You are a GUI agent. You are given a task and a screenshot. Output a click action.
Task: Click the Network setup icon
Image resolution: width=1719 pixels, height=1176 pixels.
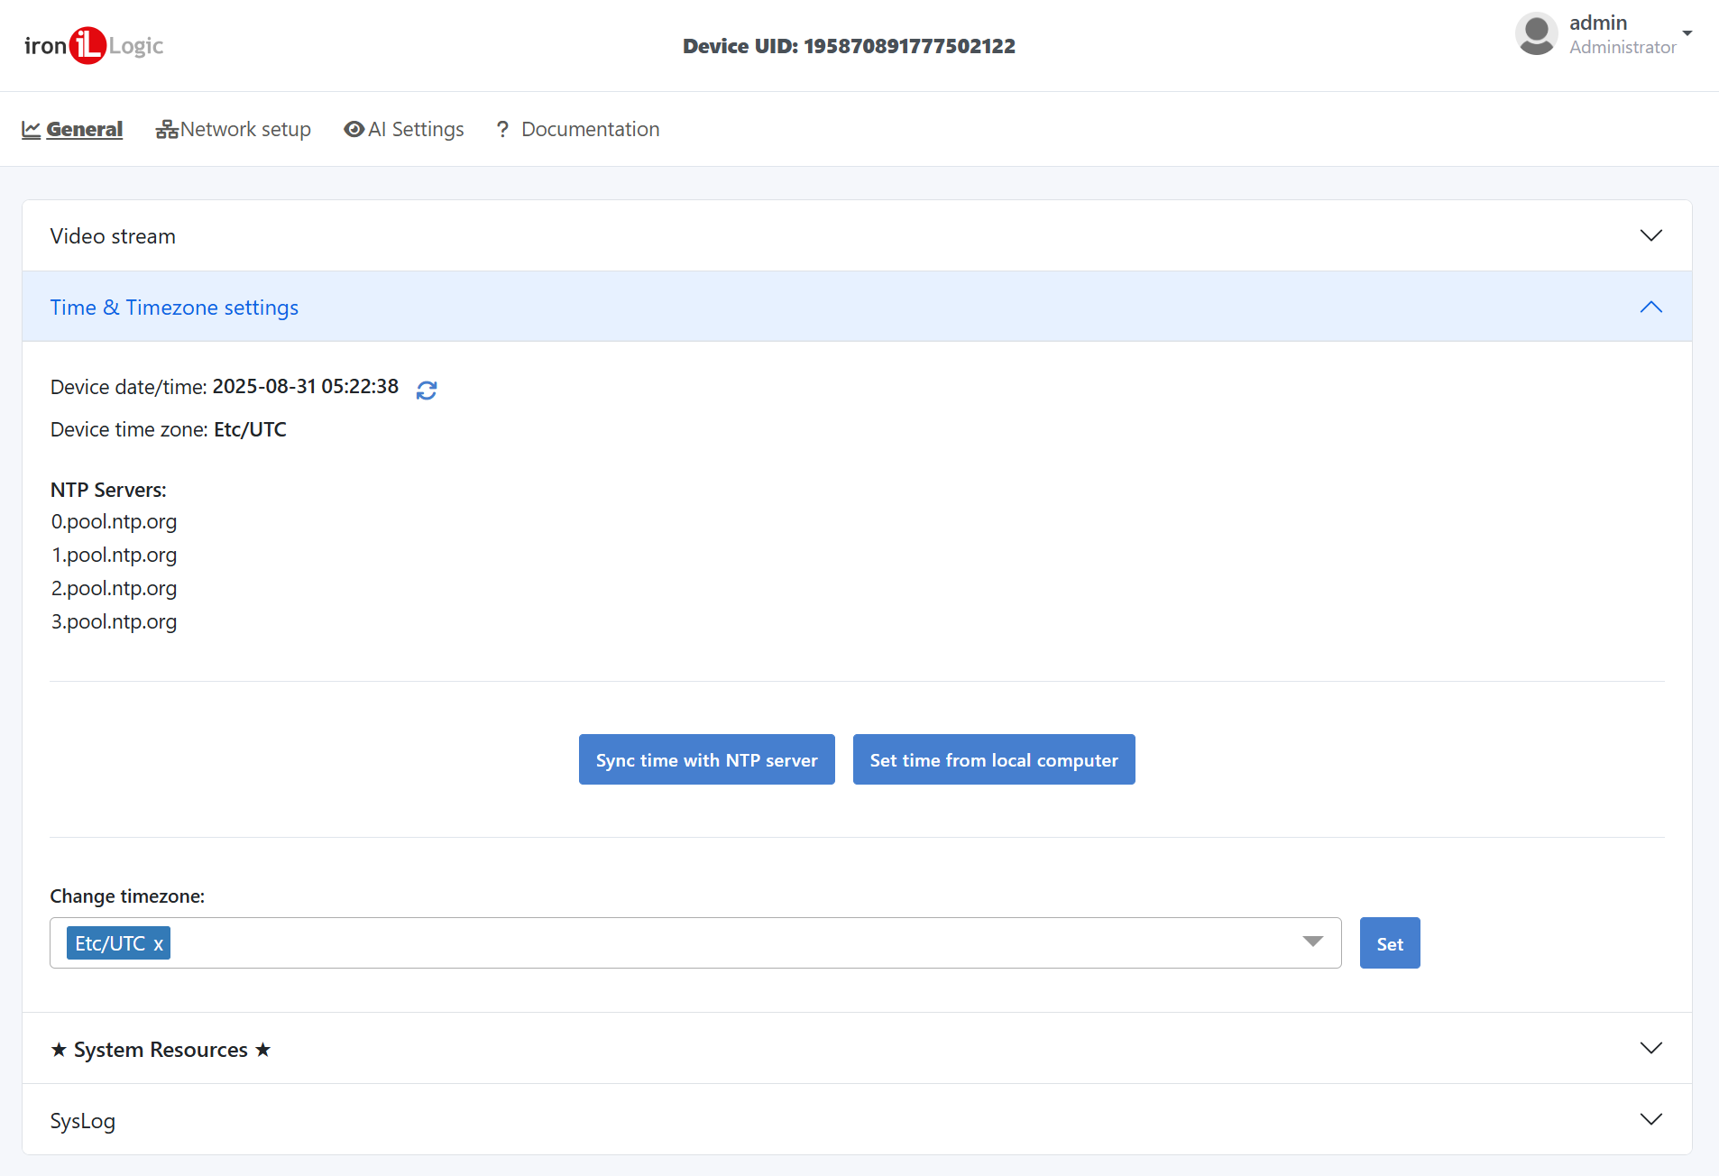167,130
